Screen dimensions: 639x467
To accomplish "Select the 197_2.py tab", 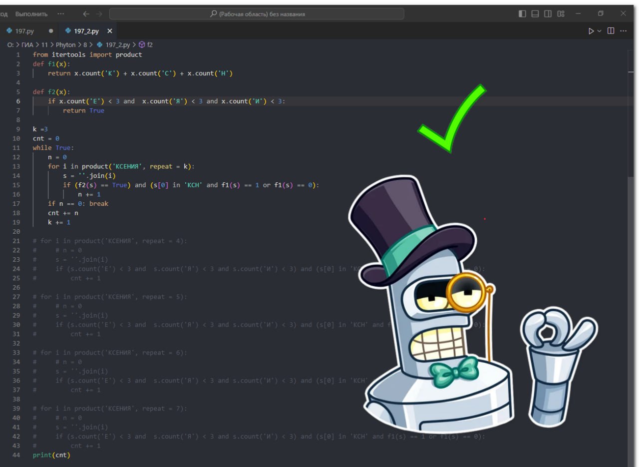I will point(88,31).
